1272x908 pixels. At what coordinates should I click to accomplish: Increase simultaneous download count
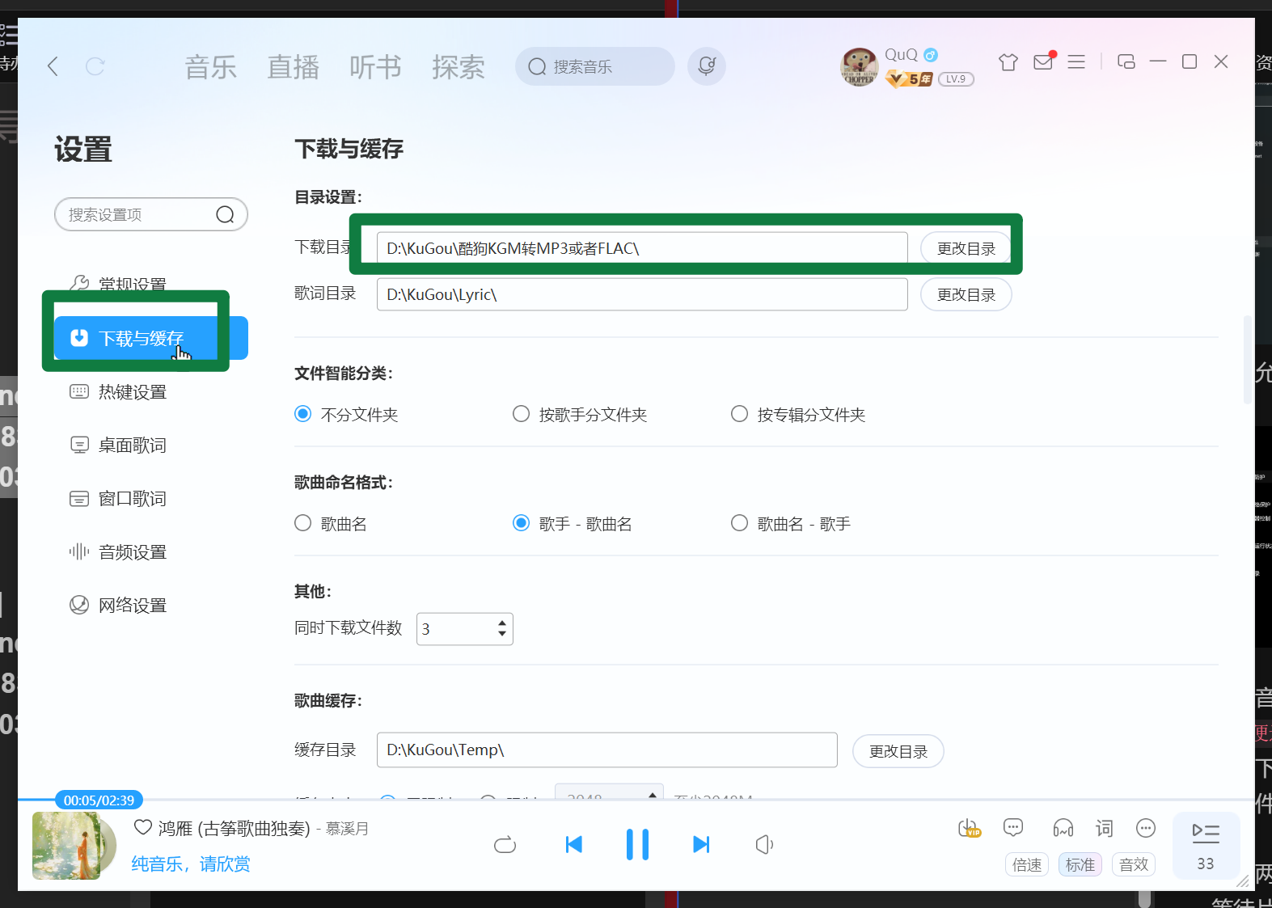pos(502,623)
